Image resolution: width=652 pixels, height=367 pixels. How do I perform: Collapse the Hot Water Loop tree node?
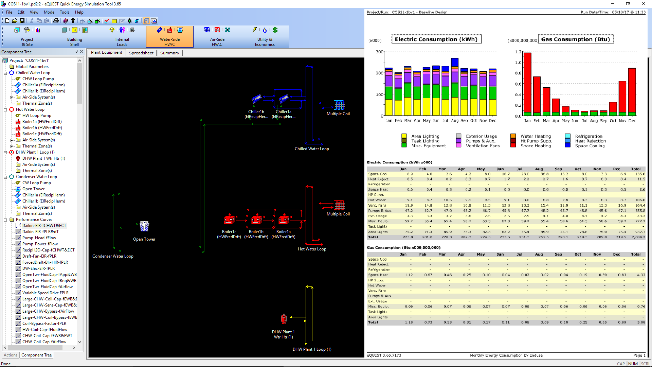coord(5,109)
